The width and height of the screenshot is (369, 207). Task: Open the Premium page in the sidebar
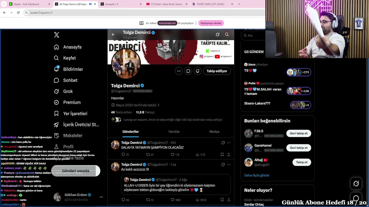67,102
